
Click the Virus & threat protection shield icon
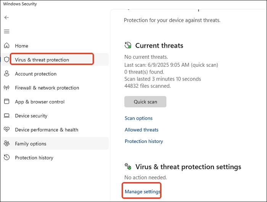coord(6,59)
